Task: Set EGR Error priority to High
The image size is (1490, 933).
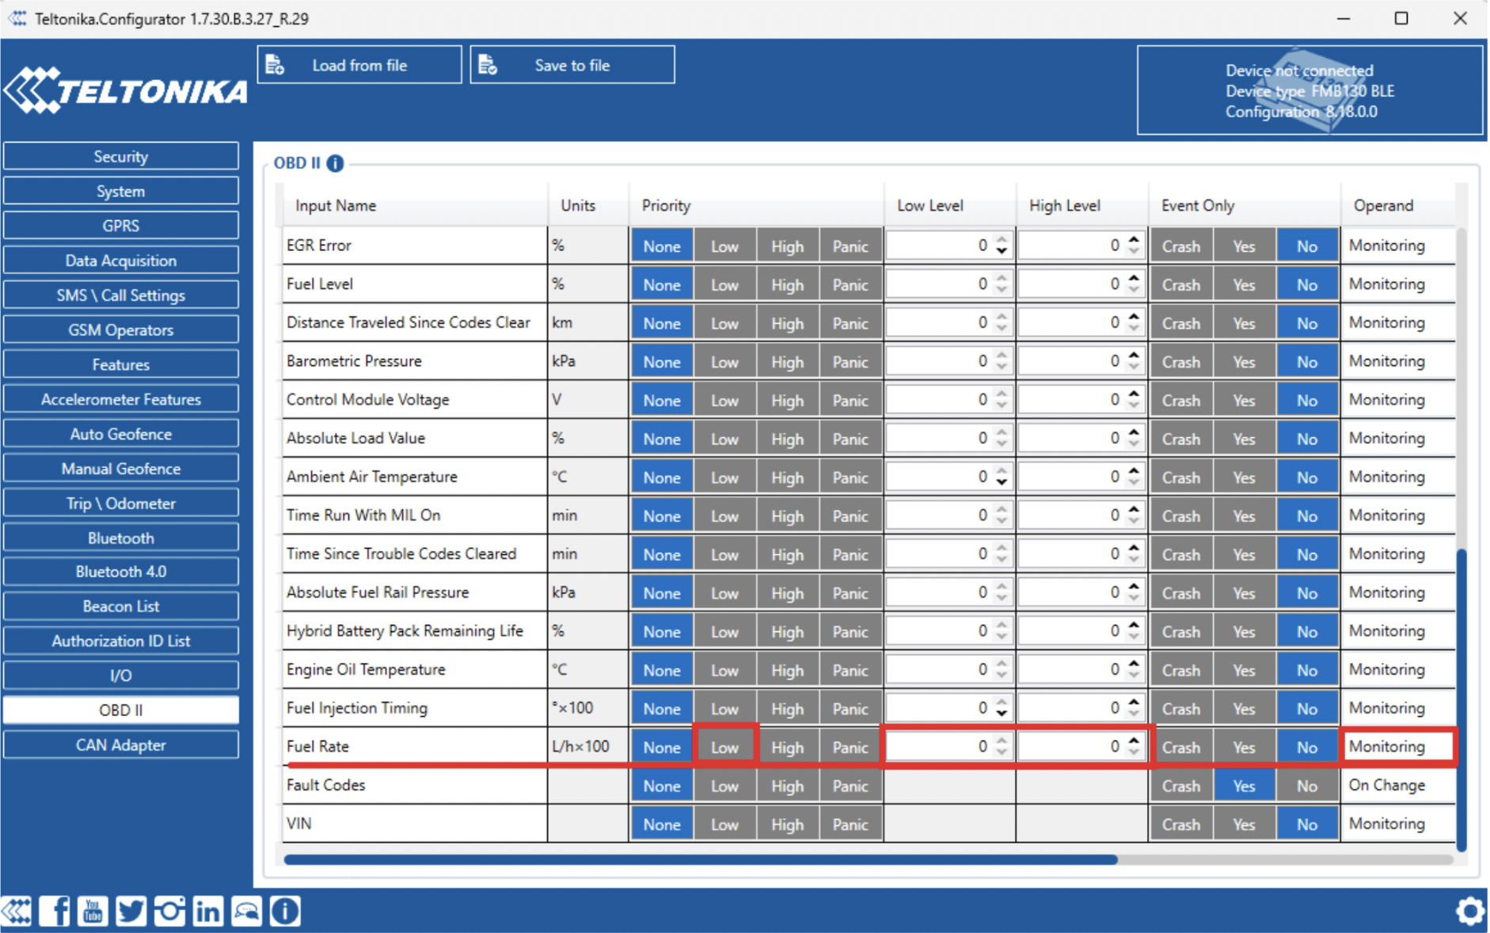Action: tap(787, 246)
